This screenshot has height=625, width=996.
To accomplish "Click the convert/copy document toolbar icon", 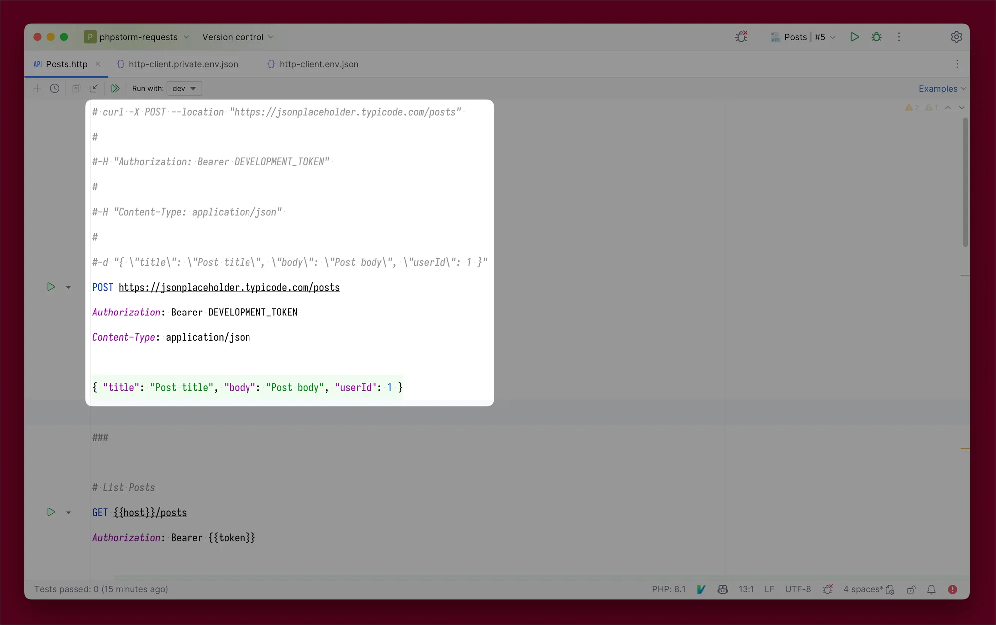I will (76, 88).
